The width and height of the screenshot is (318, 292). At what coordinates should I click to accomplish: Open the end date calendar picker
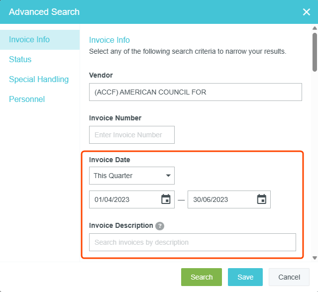262,199
